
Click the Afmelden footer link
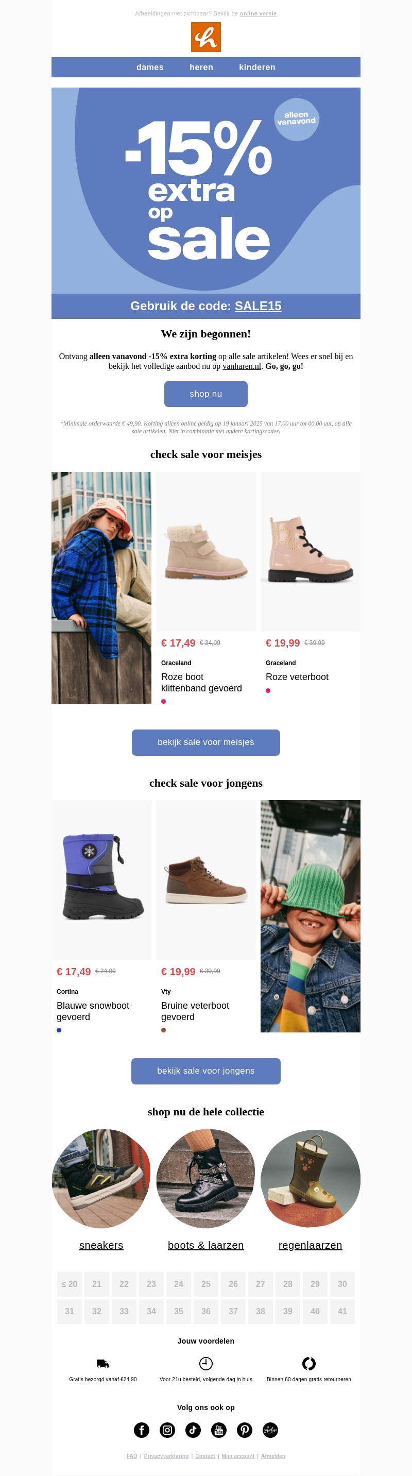pos(273,1456)
